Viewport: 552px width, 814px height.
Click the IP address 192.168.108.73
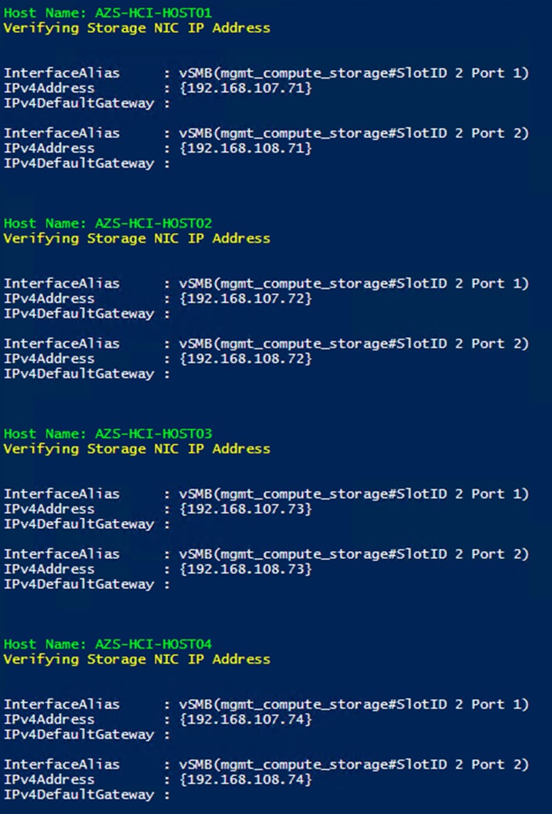click(x=246, y=570)
